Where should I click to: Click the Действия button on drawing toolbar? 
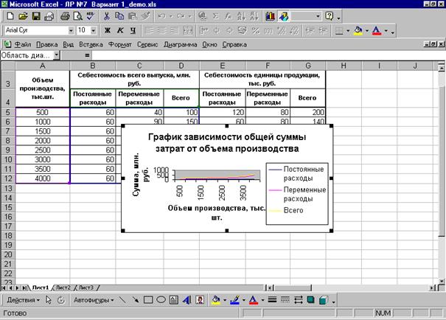(x=21, y=300)
